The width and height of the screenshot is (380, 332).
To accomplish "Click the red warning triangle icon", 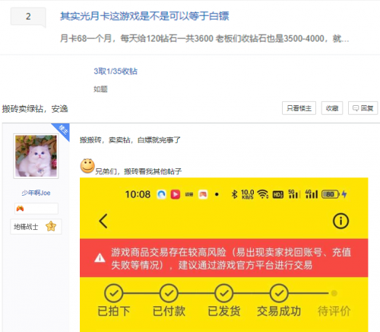I will coord(100,258).
